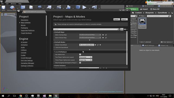
Task: Collapse Game Instance category
Action: click(54, 66)
